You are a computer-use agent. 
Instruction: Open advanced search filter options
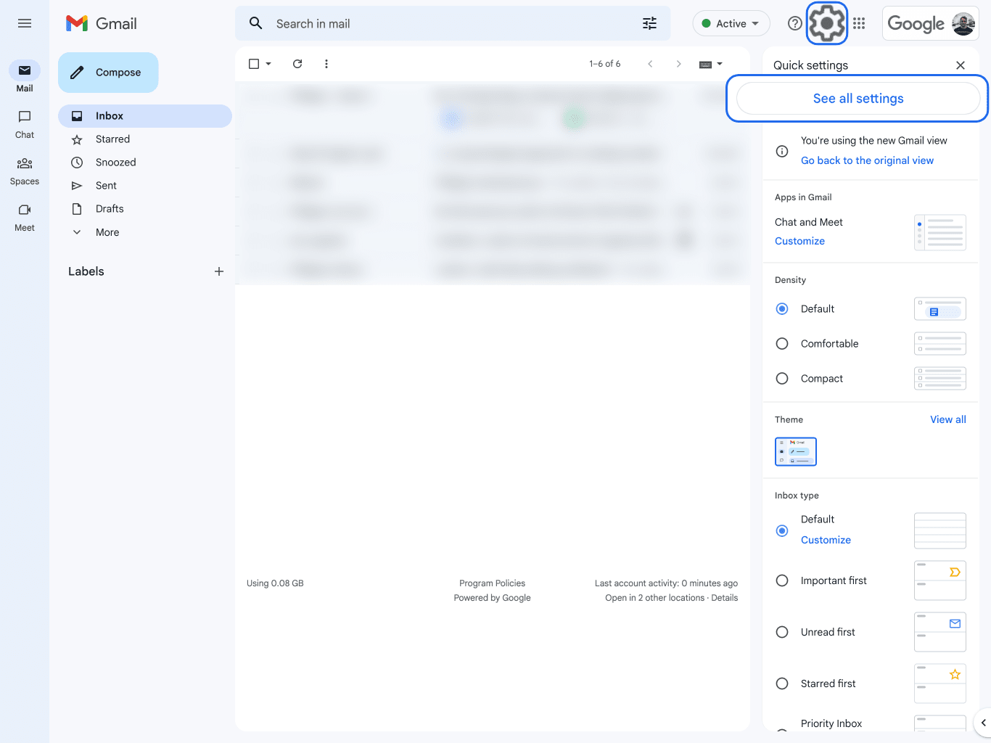(x=649, y=23)
